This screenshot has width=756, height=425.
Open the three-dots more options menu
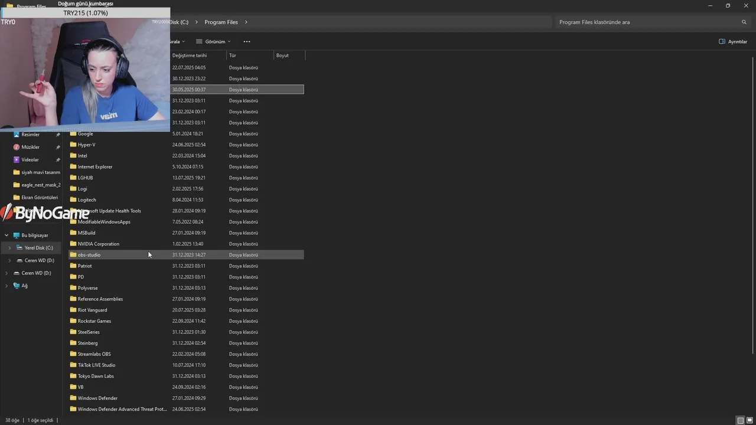[247, 41]
